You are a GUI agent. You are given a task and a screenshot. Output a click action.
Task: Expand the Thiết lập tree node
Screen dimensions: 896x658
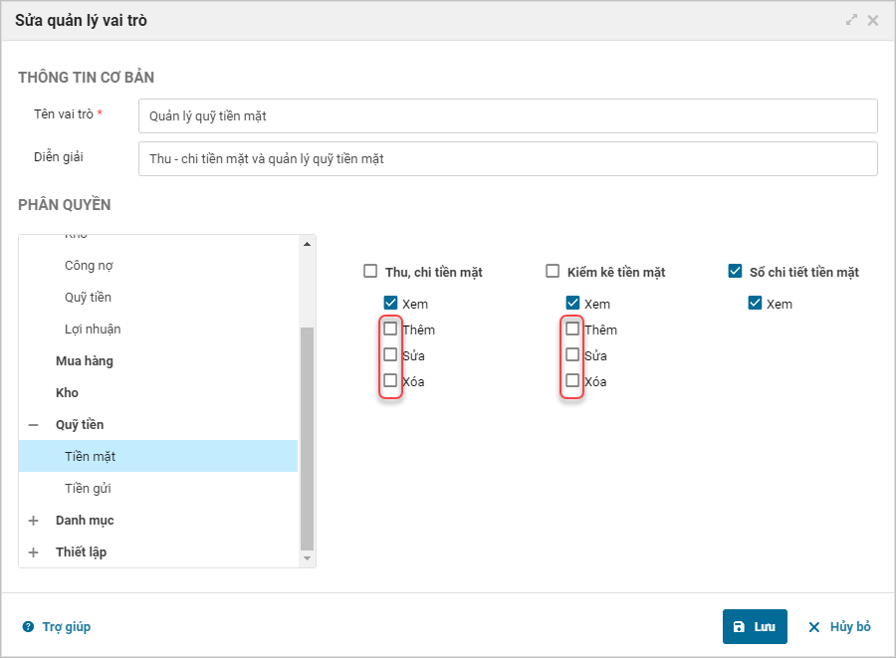click(x=34, y=552)
